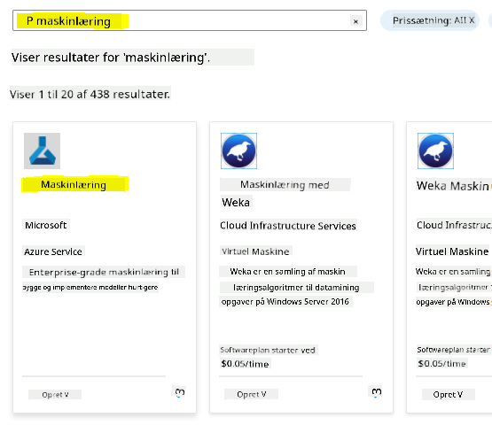This screenshot has height=425, width=492.
Task: Expand the Opret dropdown on Weka card
Action: pyautogui.click(x=252, y=394)
